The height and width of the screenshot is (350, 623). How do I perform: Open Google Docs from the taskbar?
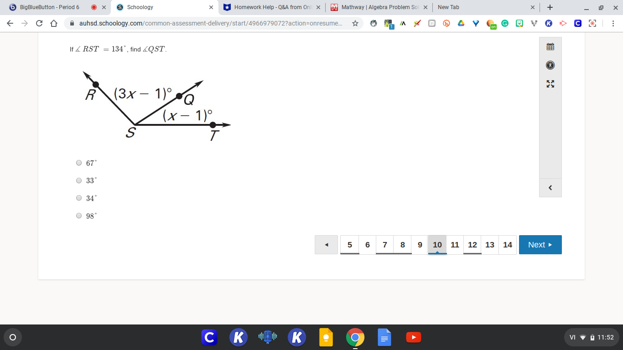coord(384,337)
